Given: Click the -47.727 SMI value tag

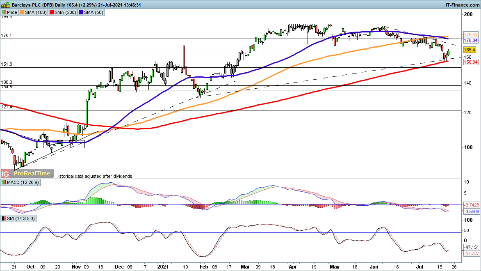Looking at the screenshot, I should tap(471, 253).
